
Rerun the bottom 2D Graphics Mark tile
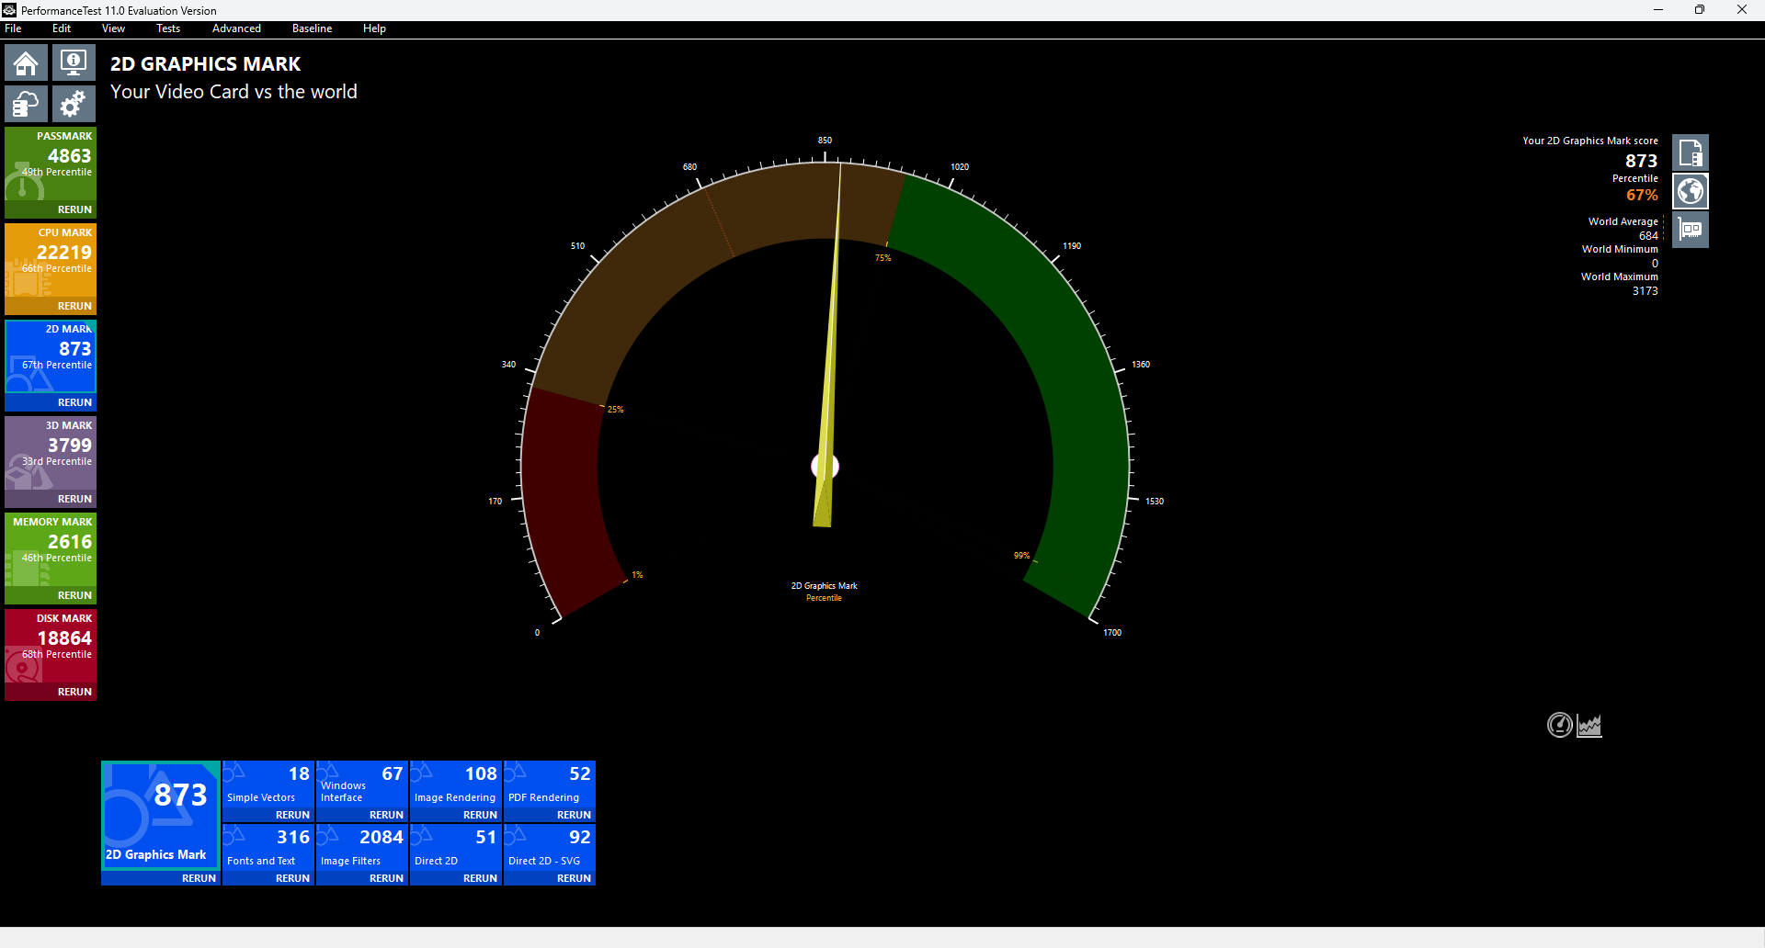pyautogui.click(x=199, y=878)
